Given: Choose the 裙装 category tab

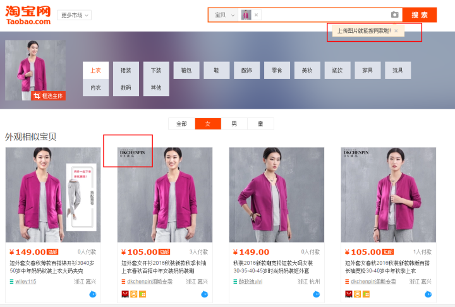Looking at the screenshot, I should [x=126, y=70].
